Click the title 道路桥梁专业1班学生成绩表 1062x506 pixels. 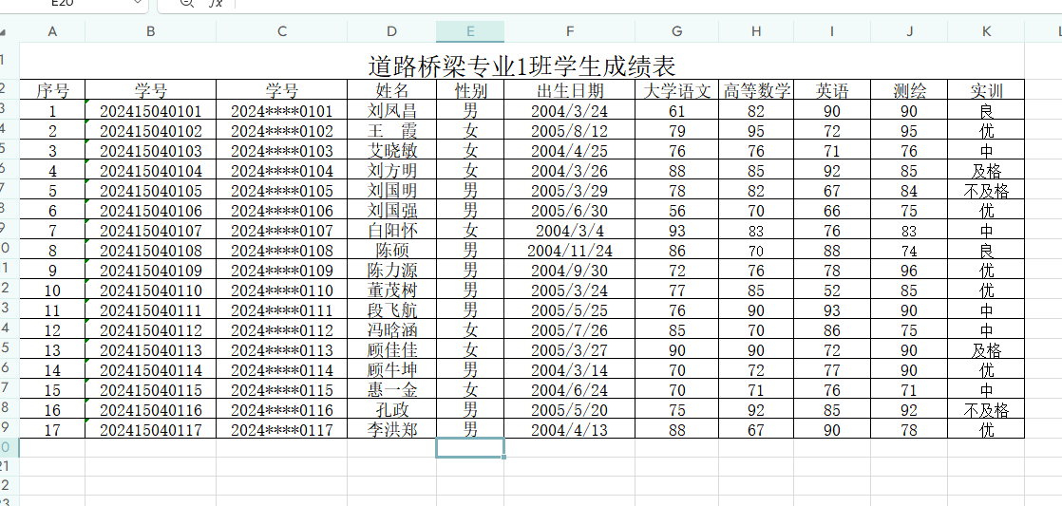[x=522, y=66]
